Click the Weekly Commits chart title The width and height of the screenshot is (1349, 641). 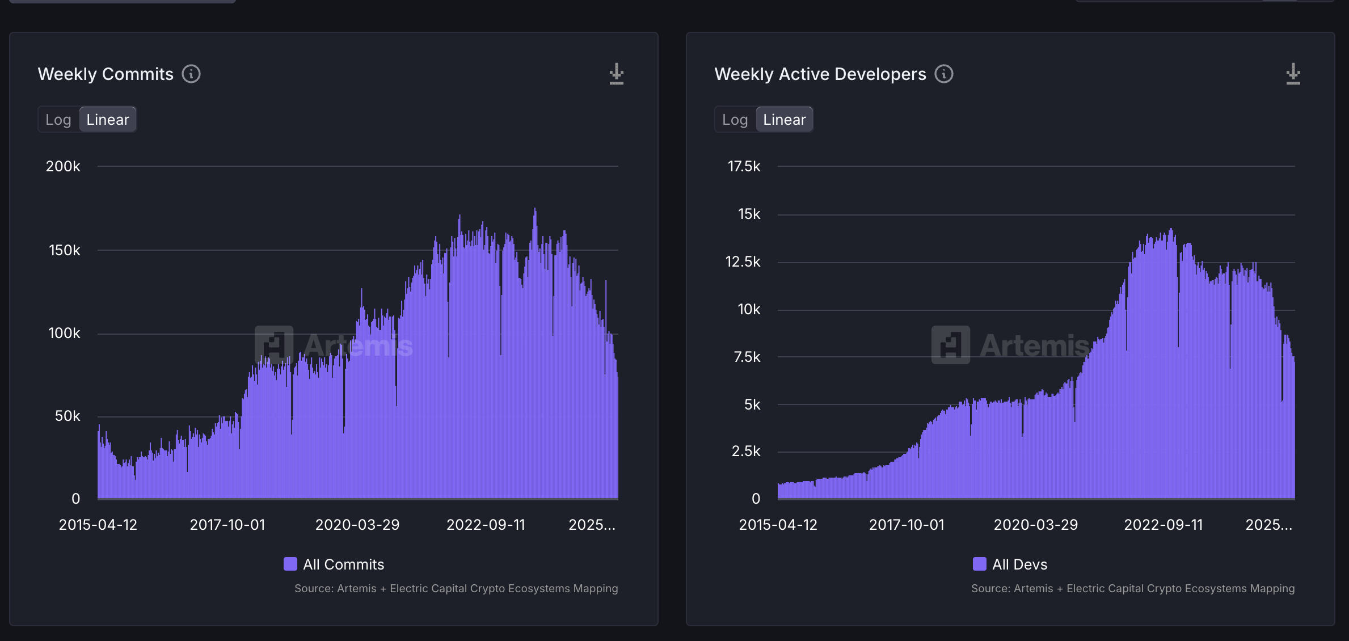pyautogui.click(x=106, y=74)
